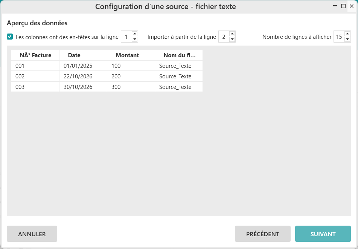Go back with the PRÉCÉDENT button
358x249 pixels.
pyautogui.click(x=262, y=234)
